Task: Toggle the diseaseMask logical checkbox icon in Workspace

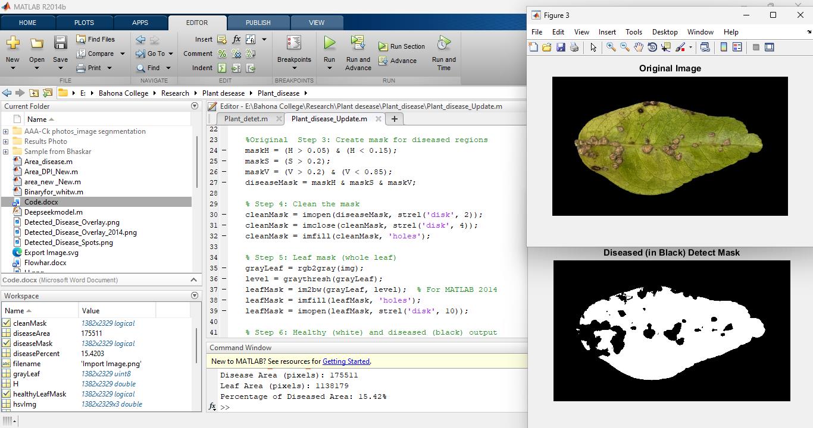Action: point(7,344)
